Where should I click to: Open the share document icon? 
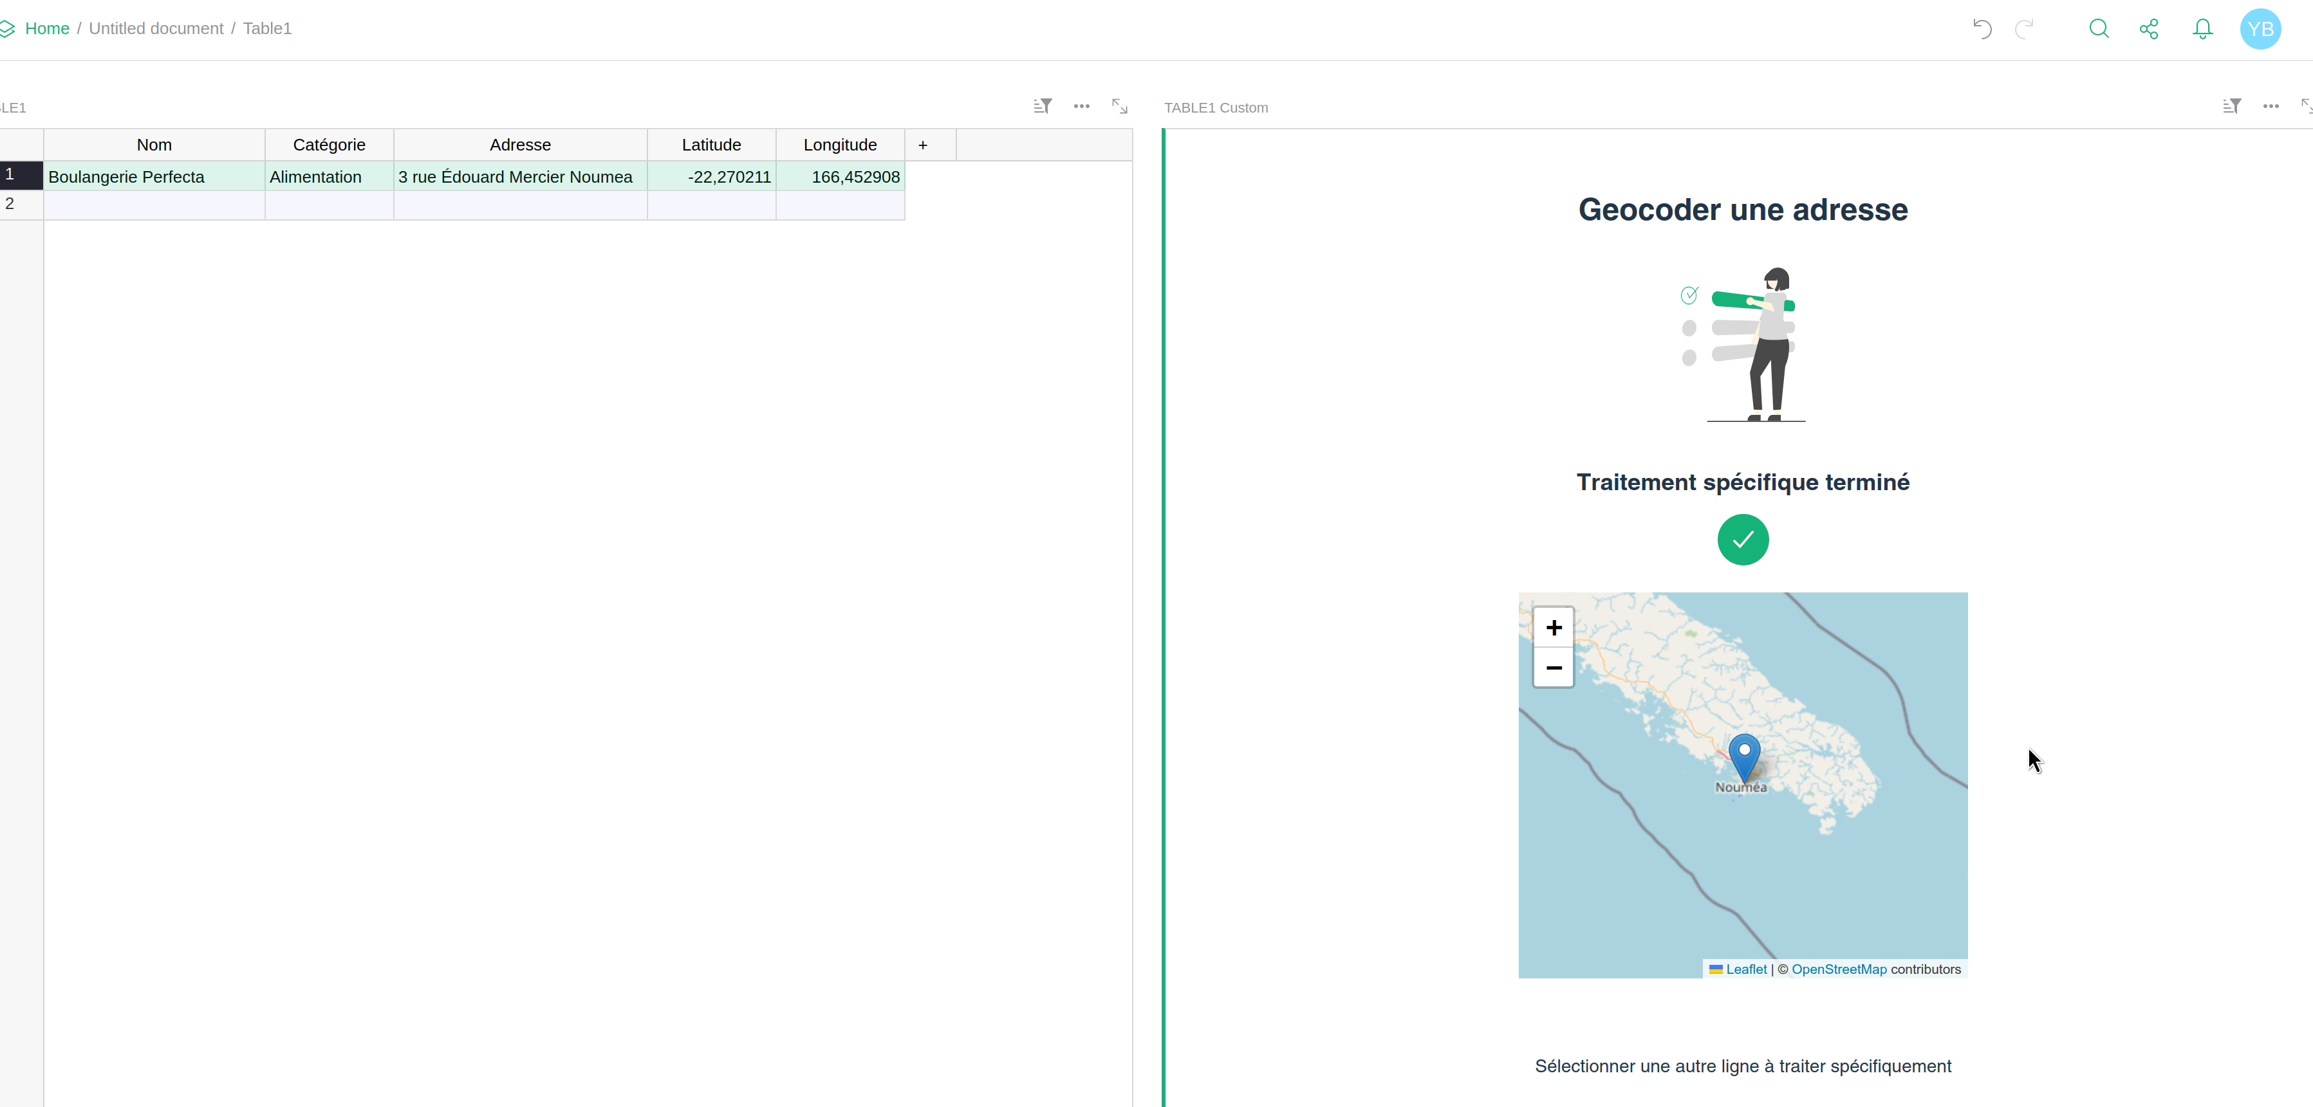(x=2149, y=29)
